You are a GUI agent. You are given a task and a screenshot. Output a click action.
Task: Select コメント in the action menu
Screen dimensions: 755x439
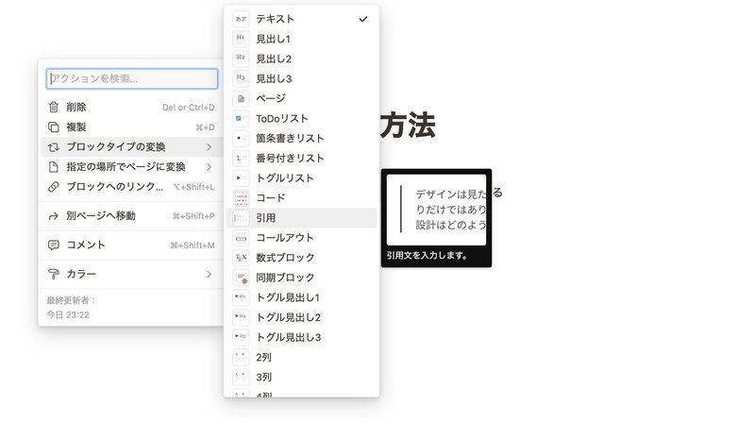coord(131,245)
